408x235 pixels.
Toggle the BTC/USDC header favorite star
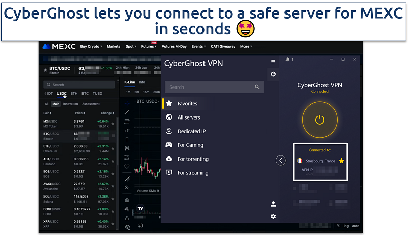click(x=45, y=70)
